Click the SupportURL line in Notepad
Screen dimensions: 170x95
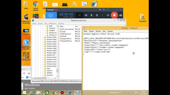pos(97,50)
